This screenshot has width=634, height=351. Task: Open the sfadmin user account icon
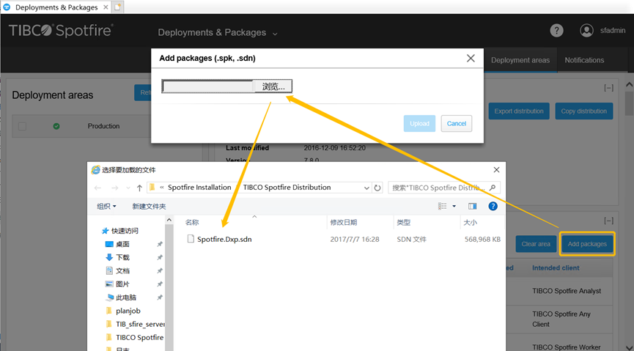586,30
